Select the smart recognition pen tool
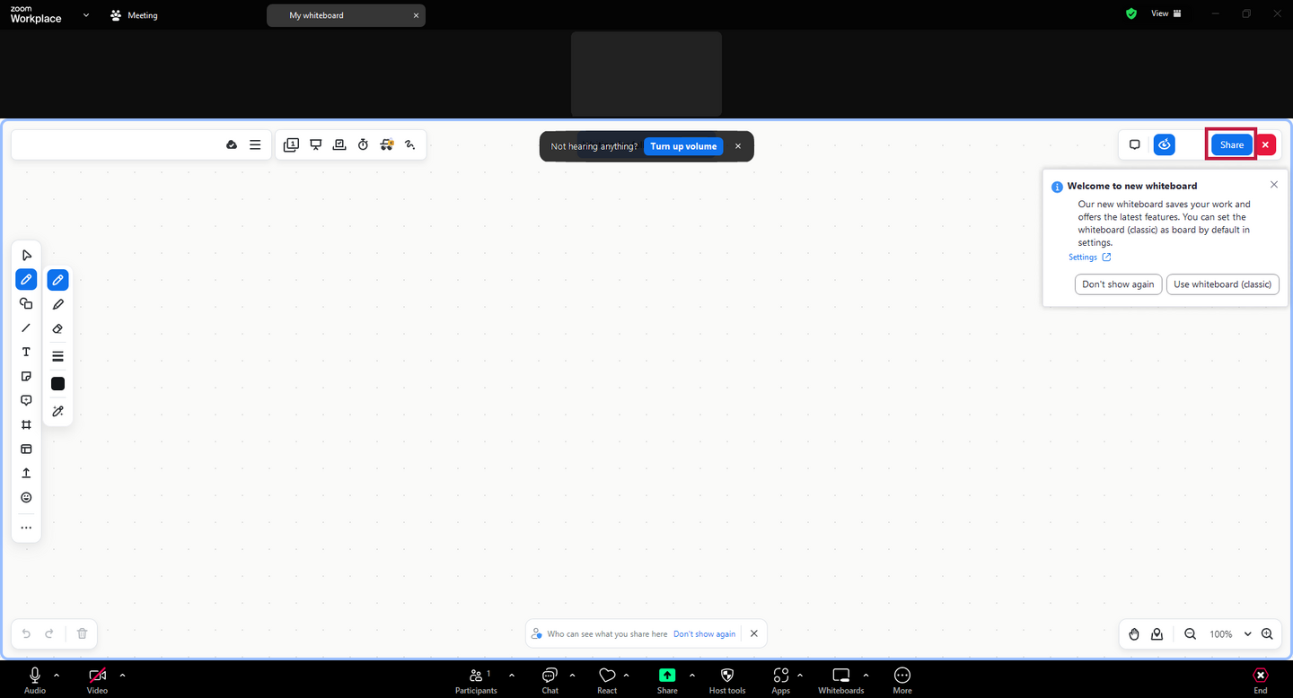The image size is (1293, 698). click(x=57, y=412)
